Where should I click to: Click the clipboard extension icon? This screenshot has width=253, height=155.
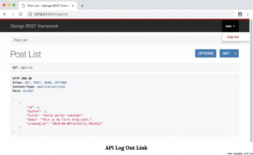pos(240,14)
